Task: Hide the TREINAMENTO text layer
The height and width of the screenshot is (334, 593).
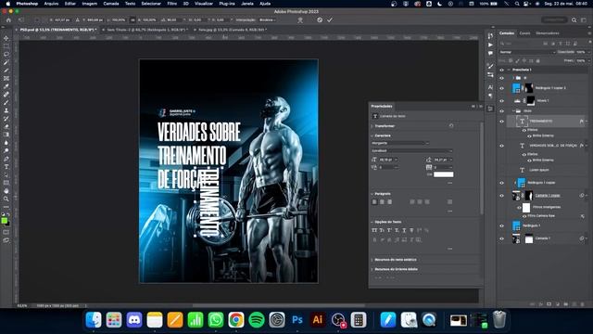Action: (502, 122)
